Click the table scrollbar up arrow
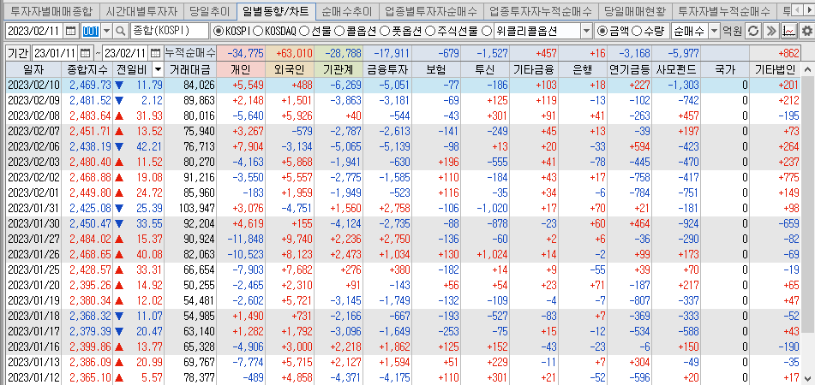The image size is (815, 385). click(x=808, y=69)
